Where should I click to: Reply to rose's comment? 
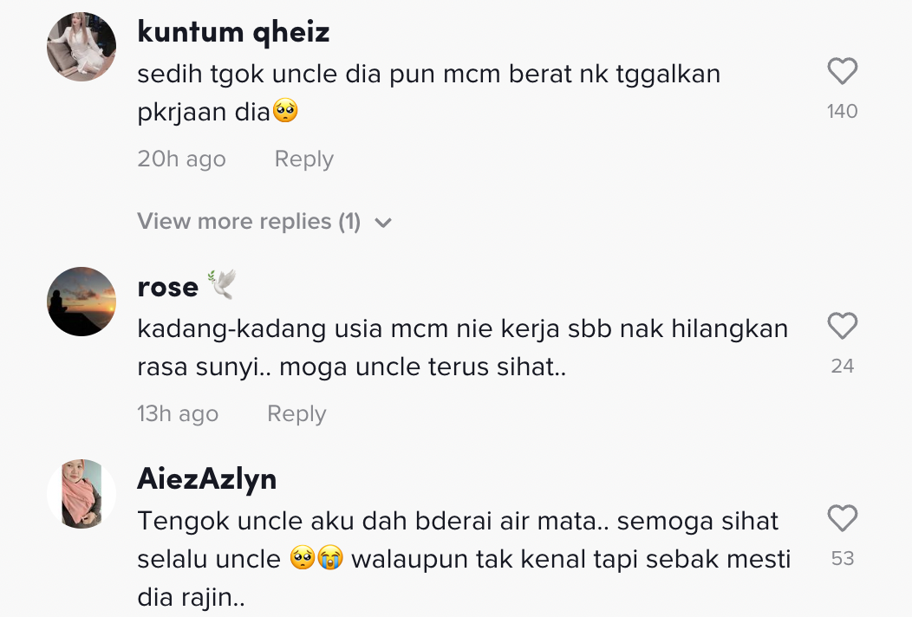coord(296,414)
